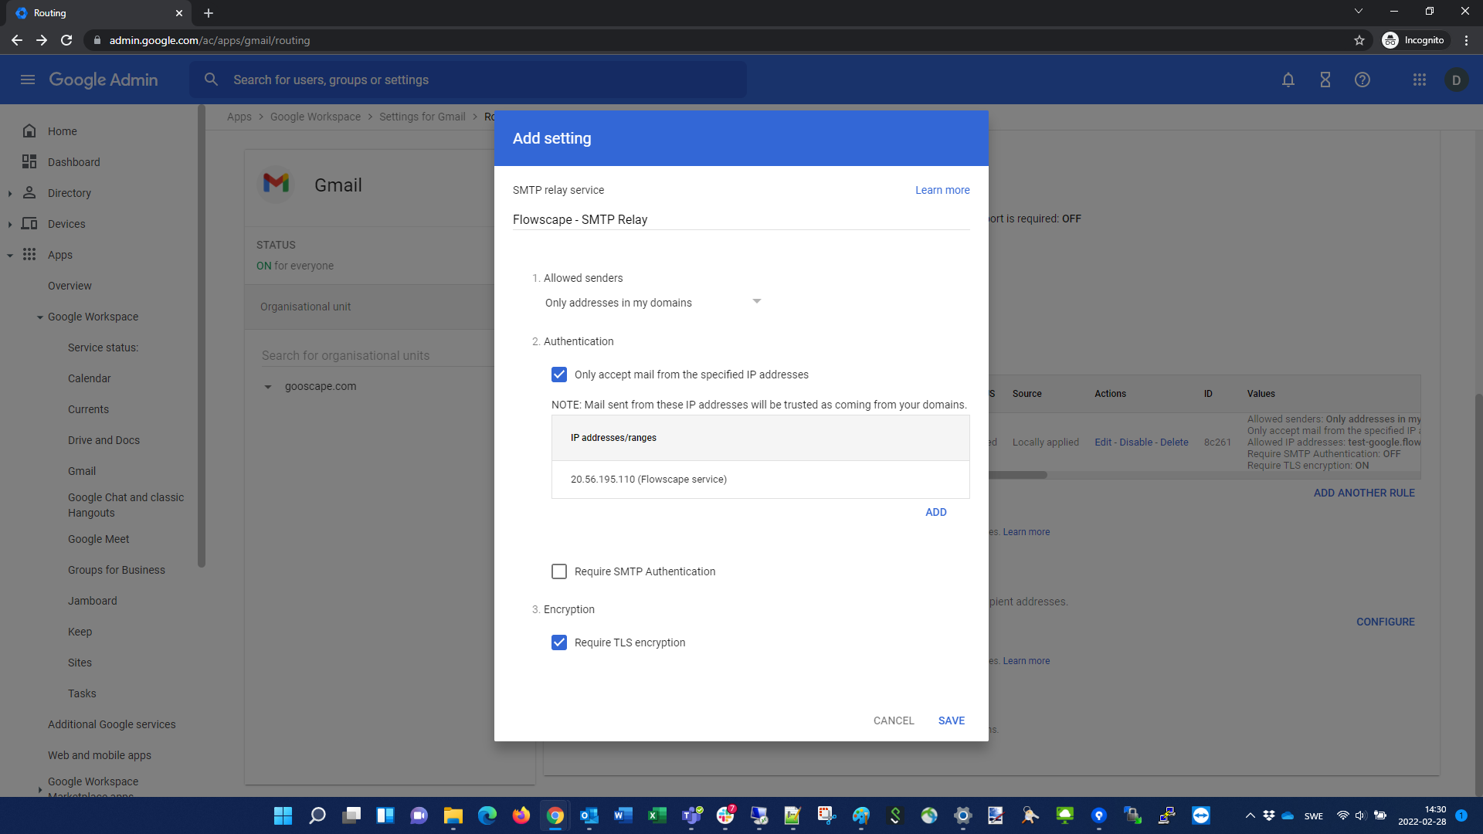Open Settings for Gmail breadcrumb

point(422,117)
